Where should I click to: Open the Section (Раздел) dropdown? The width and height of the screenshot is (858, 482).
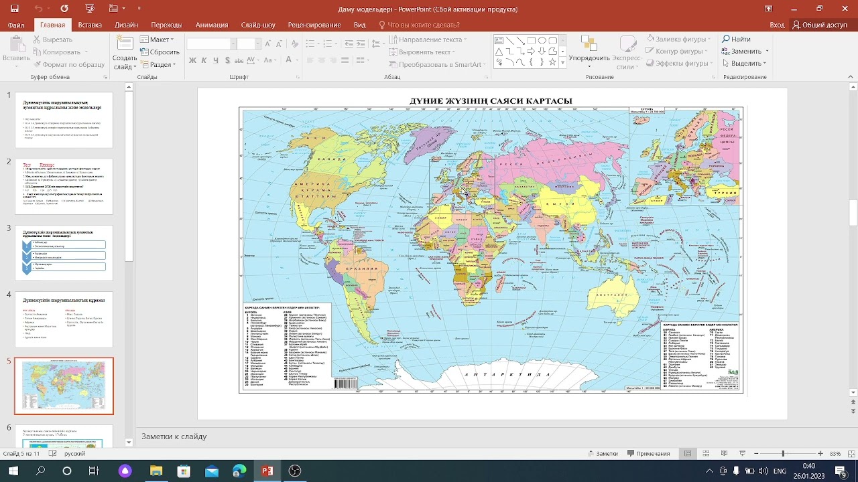point(158,65)
